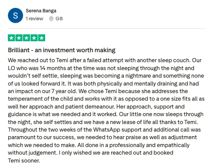Click the first green rating star
The image size is (213, 168).
[x=12, y=38]
